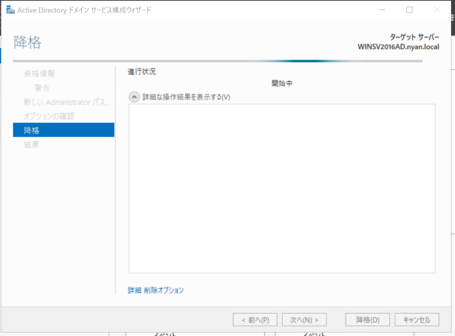This screenshot has height=336, width=455.
Task: Select 結果 step in the sidebar
Action: pyautogui.click(x=32, y=145)
